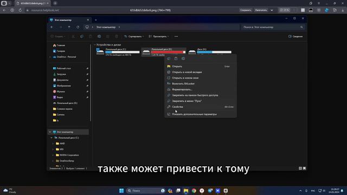347x195 pixels.
Task: Click browser 'Напечатать' button
Action: (x=261, y=10)
